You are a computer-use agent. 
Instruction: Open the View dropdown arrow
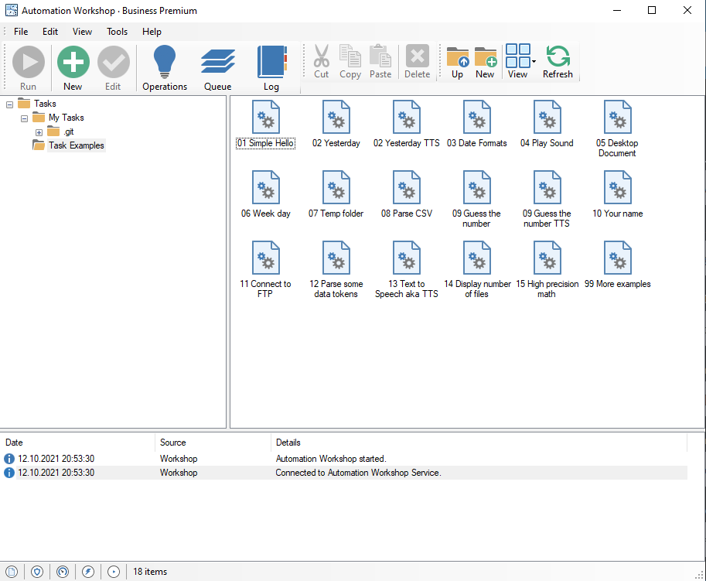pyautogui.click(x=534, y=62)
